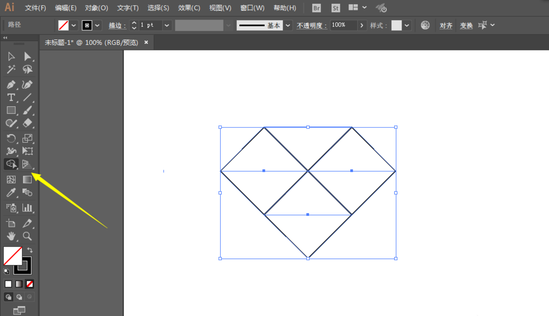The image size is (549, 316).
Task: Expand the 基本 brush definition dropdown
Action: tap(288, 25)
